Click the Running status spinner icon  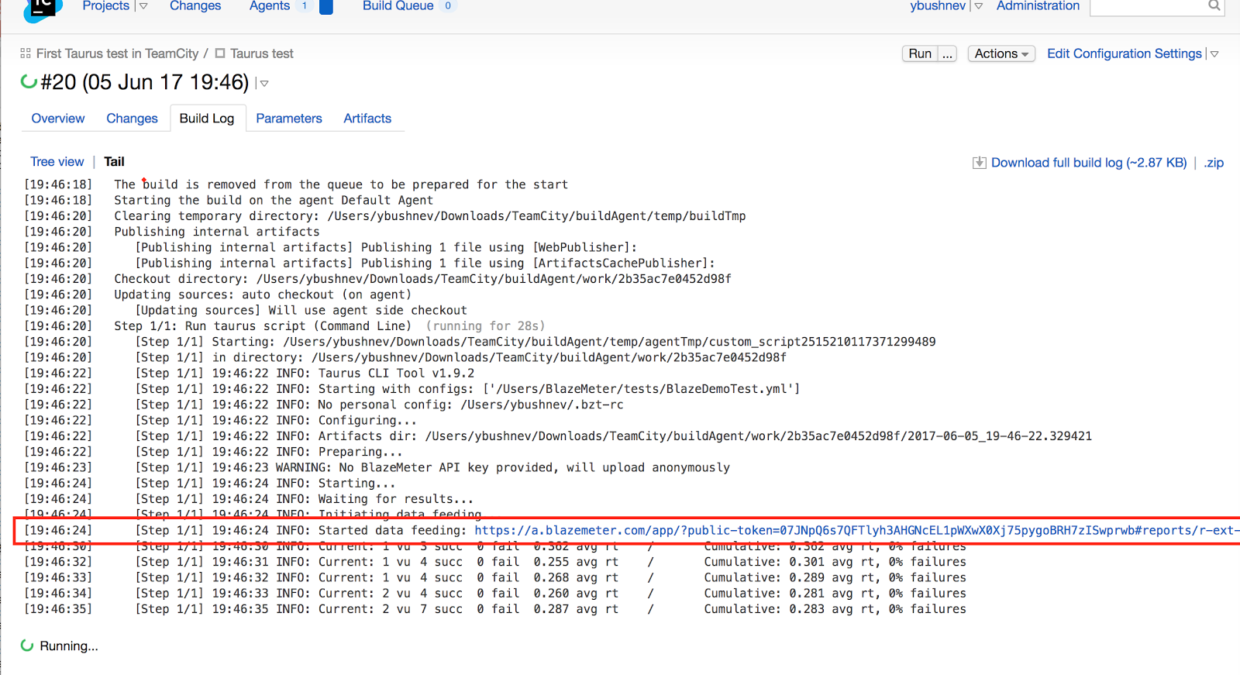[27, 646]
